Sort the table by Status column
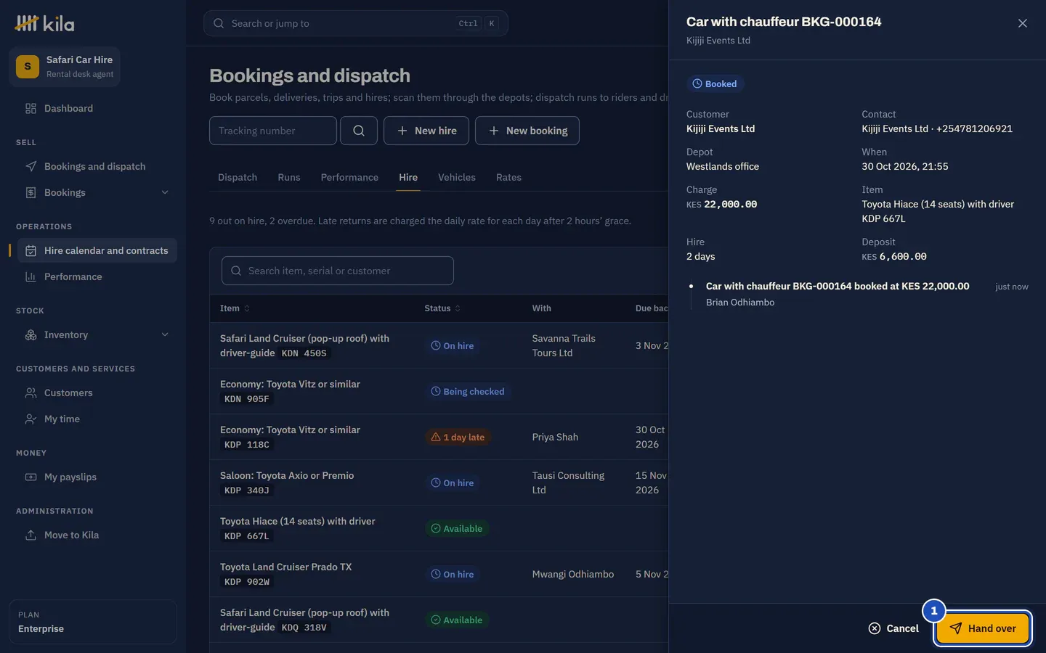This screenshot has width=1046, height=653. pyautogui.click(x=442, y=308)
